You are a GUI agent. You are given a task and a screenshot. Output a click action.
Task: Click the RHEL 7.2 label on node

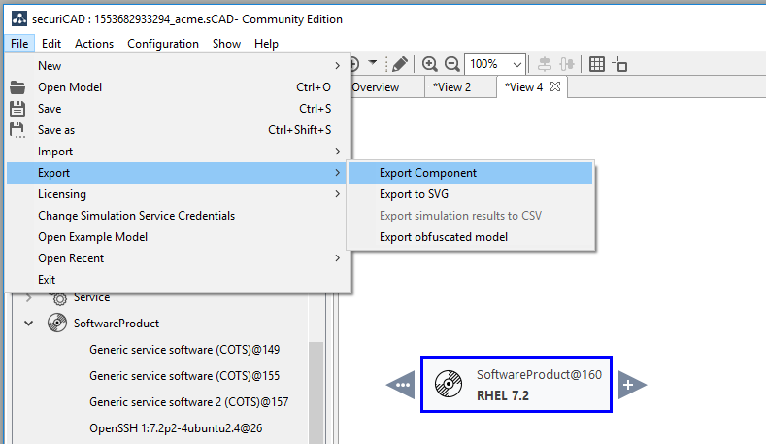503,395
